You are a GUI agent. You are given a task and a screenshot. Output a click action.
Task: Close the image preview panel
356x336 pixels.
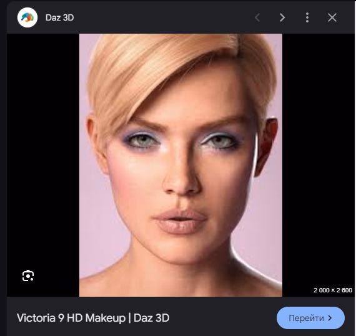pos(332,17)
